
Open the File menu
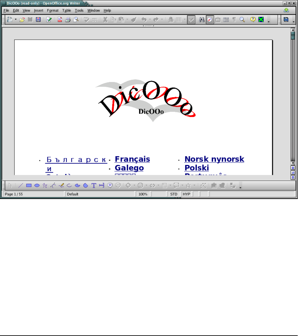coord(6,10)
